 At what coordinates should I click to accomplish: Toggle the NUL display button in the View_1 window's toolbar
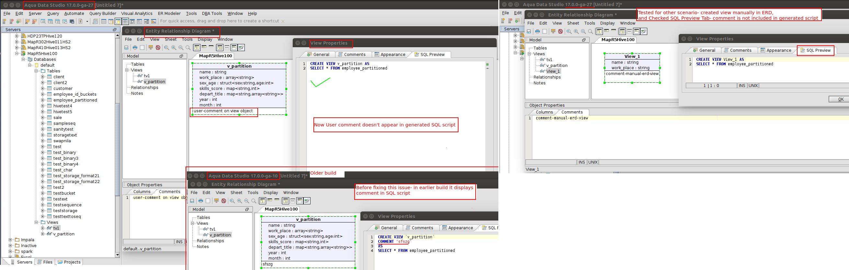click(x=629, y=31)
